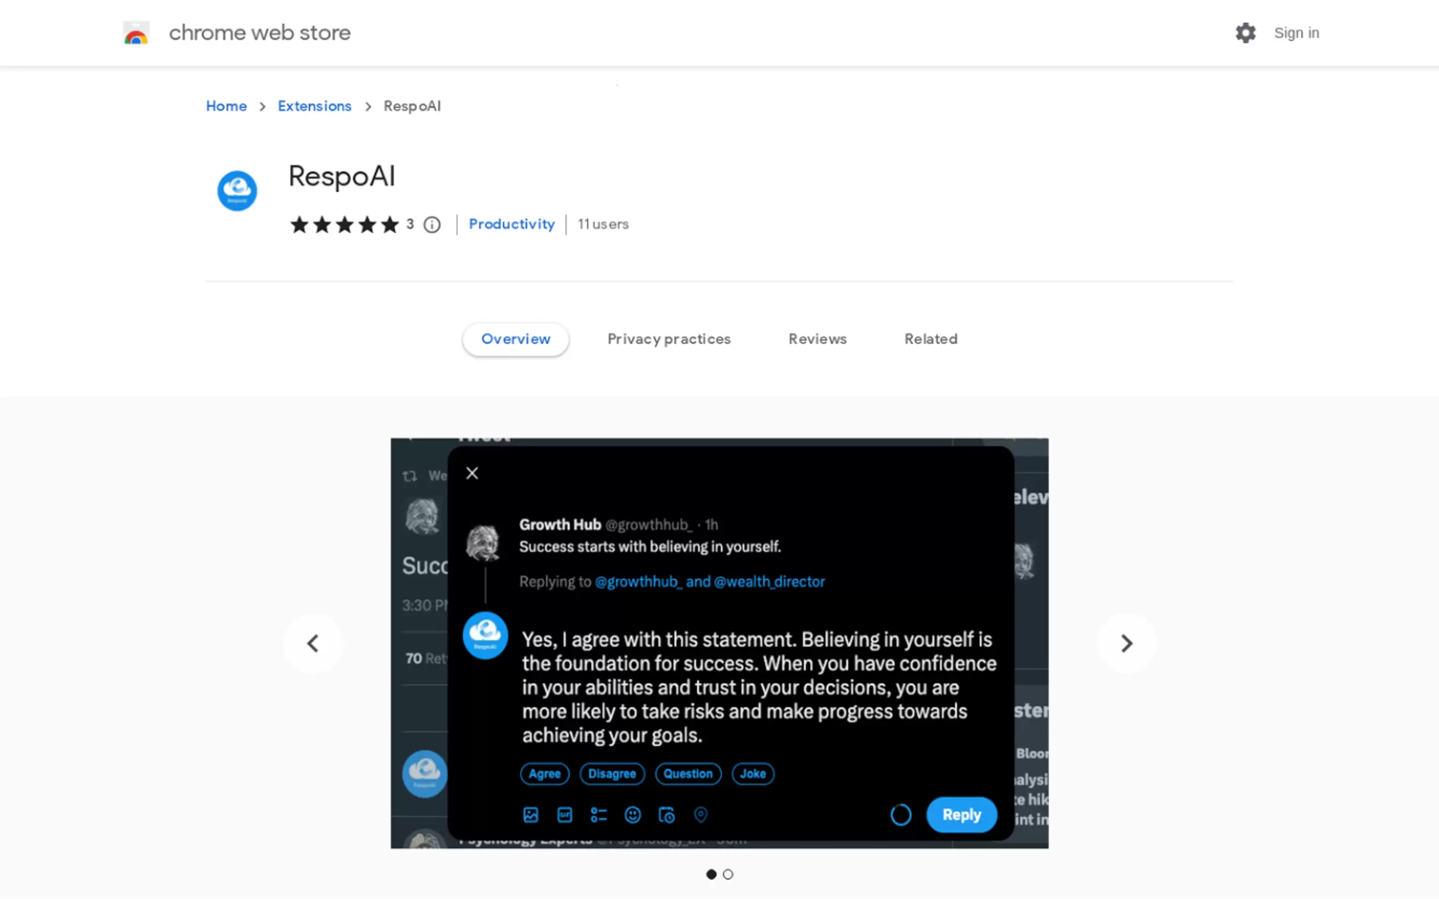This screenshot has height=899, width=1439.
Task: Click the add image media icon
Action: point(531,815)
